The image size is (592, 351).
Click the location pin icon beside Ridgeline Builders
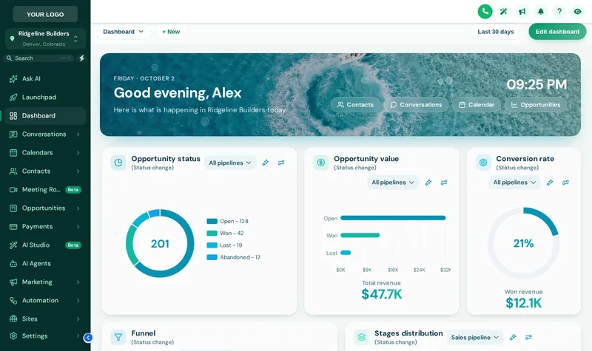pos(12,38)
